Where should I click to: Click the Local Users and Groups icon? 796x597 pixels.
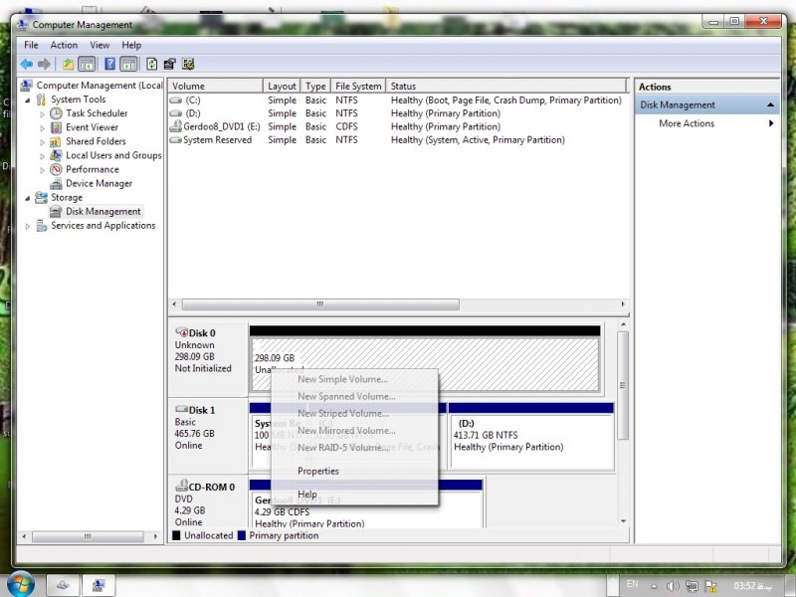tap(56, 155)
